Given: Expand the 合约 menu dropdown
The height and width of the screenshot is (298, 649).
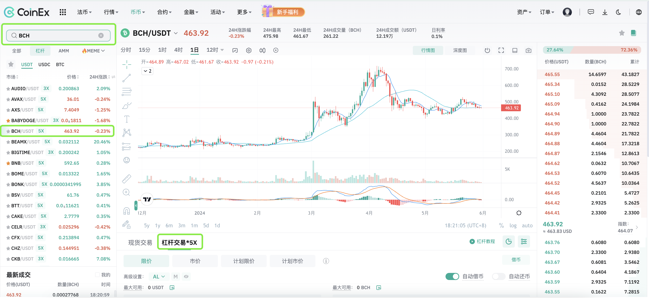Looking at the screenshot, I should (x=164, y=12).
